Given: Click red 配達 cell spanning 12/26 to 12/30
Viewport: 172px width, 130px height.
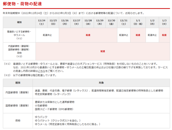Looking at the screenshot, I should (x=88, y=35).
